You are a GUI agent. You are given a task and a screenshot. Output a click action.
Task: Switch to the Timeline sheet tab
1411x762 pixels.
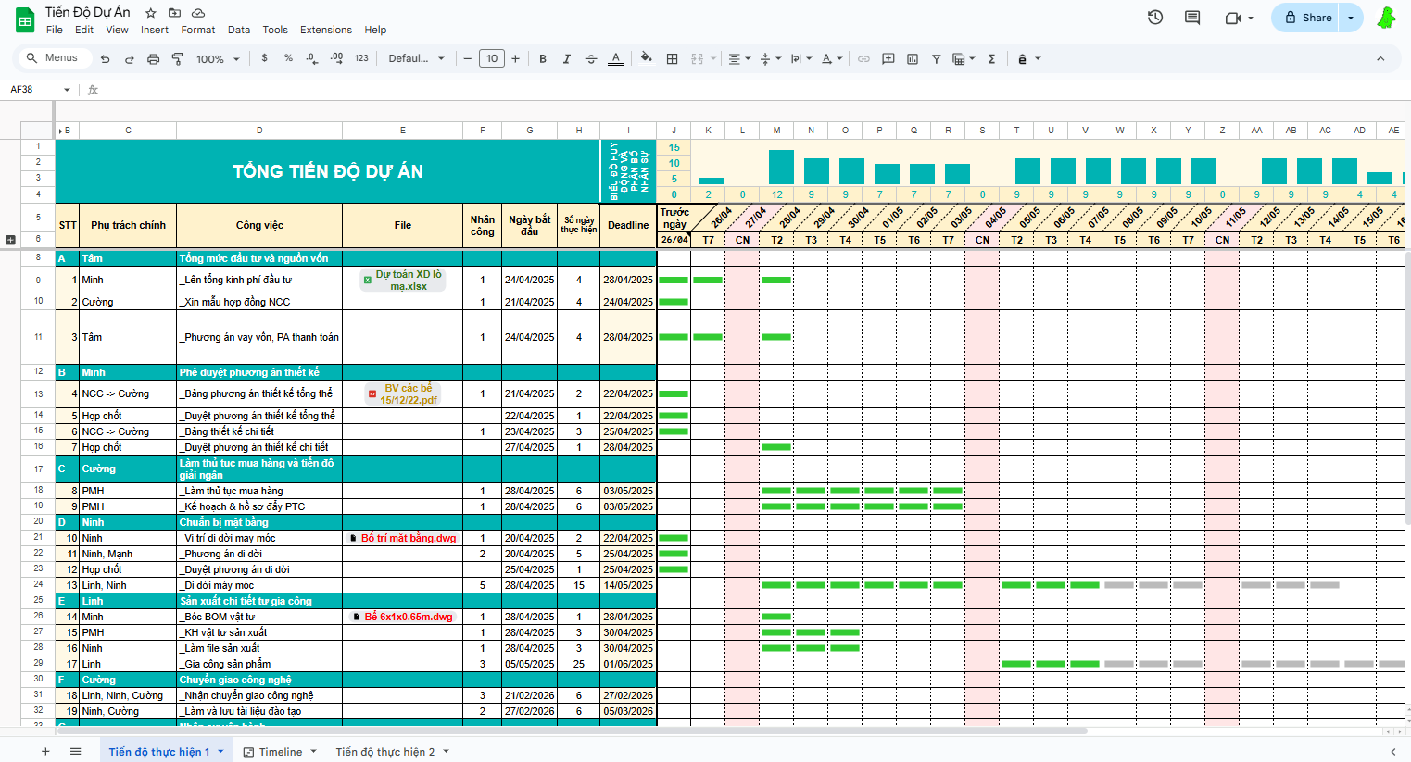click(x=281, y=751)
